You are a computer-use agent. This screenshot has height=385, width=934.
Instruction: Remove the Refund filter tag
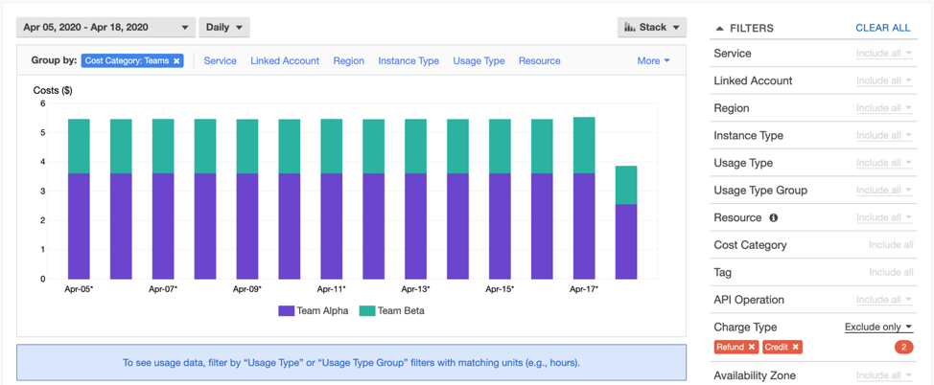pos(752,347)
